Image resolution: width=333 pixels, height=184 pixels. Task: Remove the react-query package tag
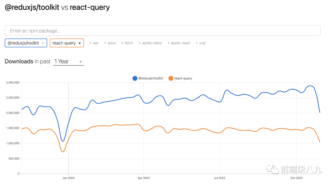point(80,43)
